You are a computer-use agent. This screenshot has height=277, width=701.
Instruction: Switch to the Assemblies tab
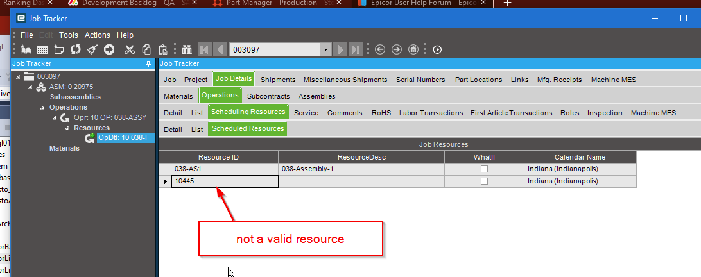coord(317,96)
